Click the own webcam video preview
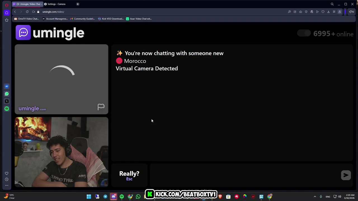This screenshot has width=358, height=201. click(62, 152)
